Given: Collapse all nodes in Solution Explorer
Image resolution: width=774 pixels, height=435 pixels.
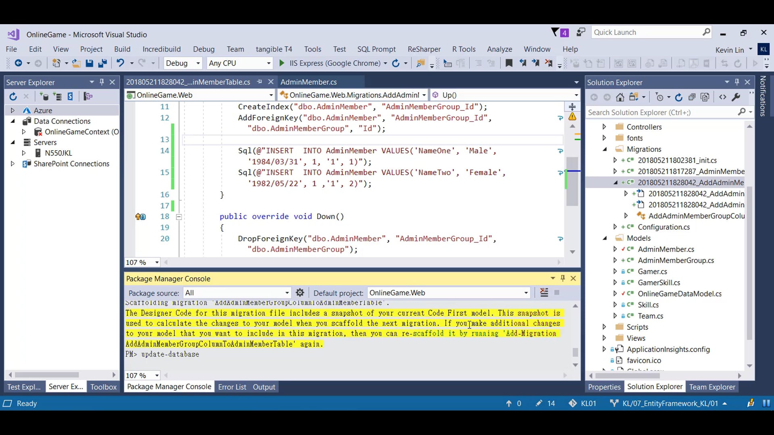Looking at the screenshot, I should pos(693,97).
